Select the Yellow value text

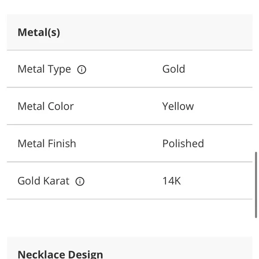tap(178, 106)
